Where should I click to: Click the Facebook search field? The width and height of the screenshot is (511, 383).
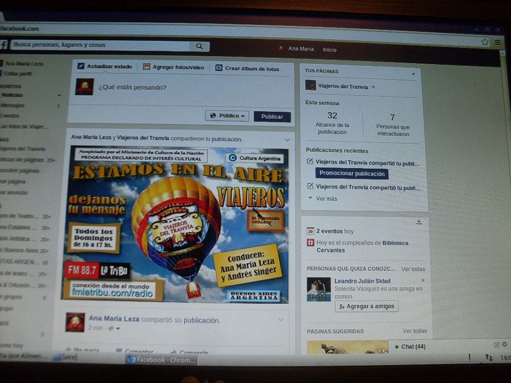click(101, 45)
